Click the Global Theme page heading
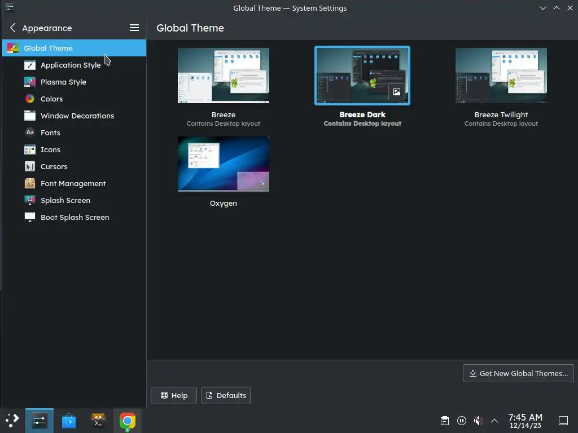Image resolution: width=578 pixels, height=433 pixels. coord(190,28)
